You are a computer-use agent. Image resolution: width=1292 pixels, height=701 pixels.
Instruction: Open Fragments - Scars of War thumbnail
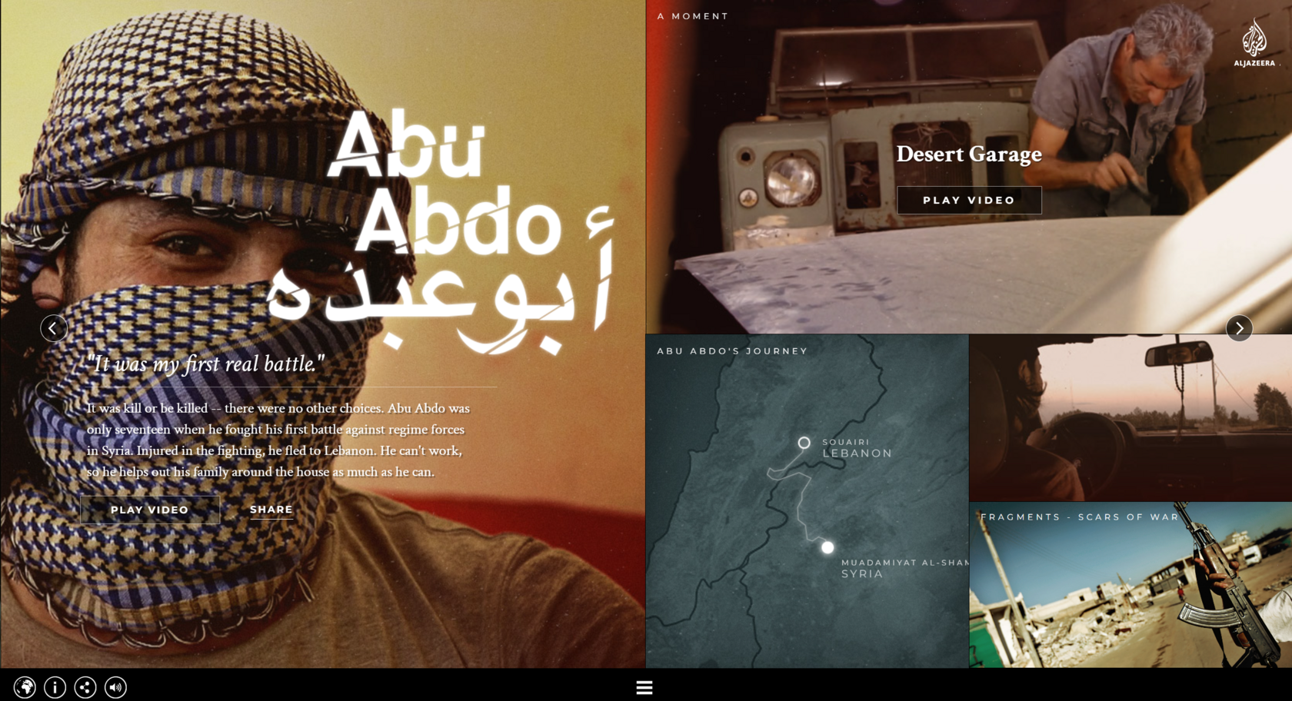(x=1130, y=585)
